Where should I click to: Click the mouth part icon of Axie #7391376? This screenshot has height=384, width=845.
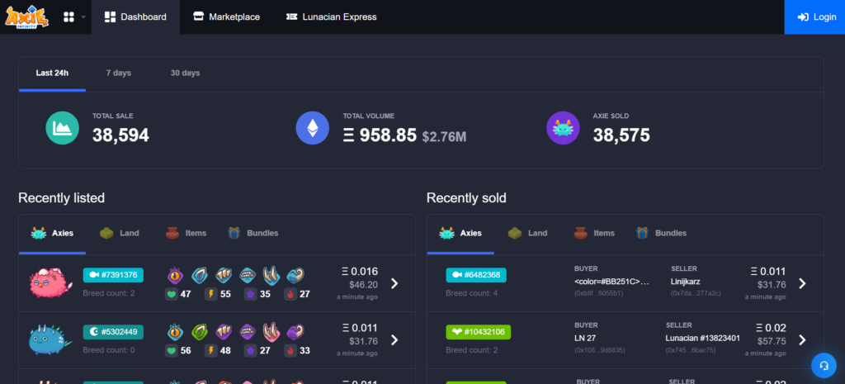click(248, 276)
